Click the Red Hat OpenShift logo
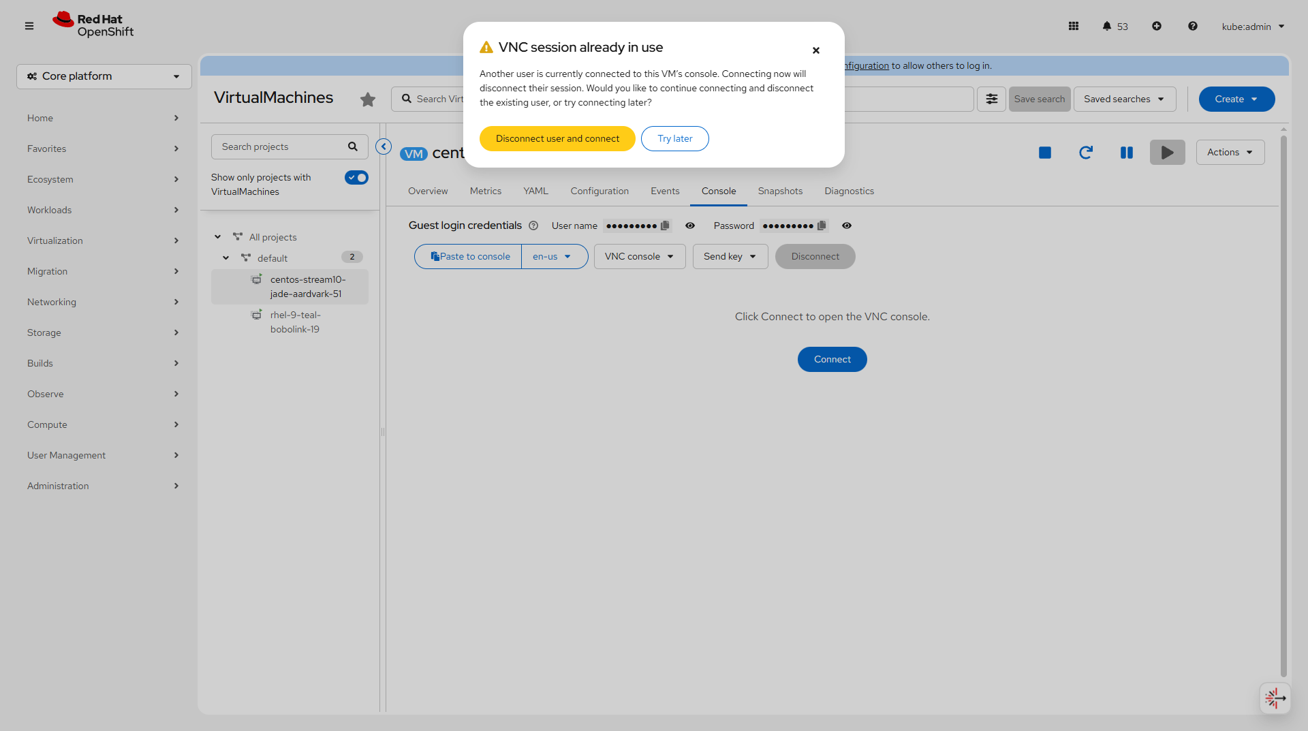 coord(93,25)
